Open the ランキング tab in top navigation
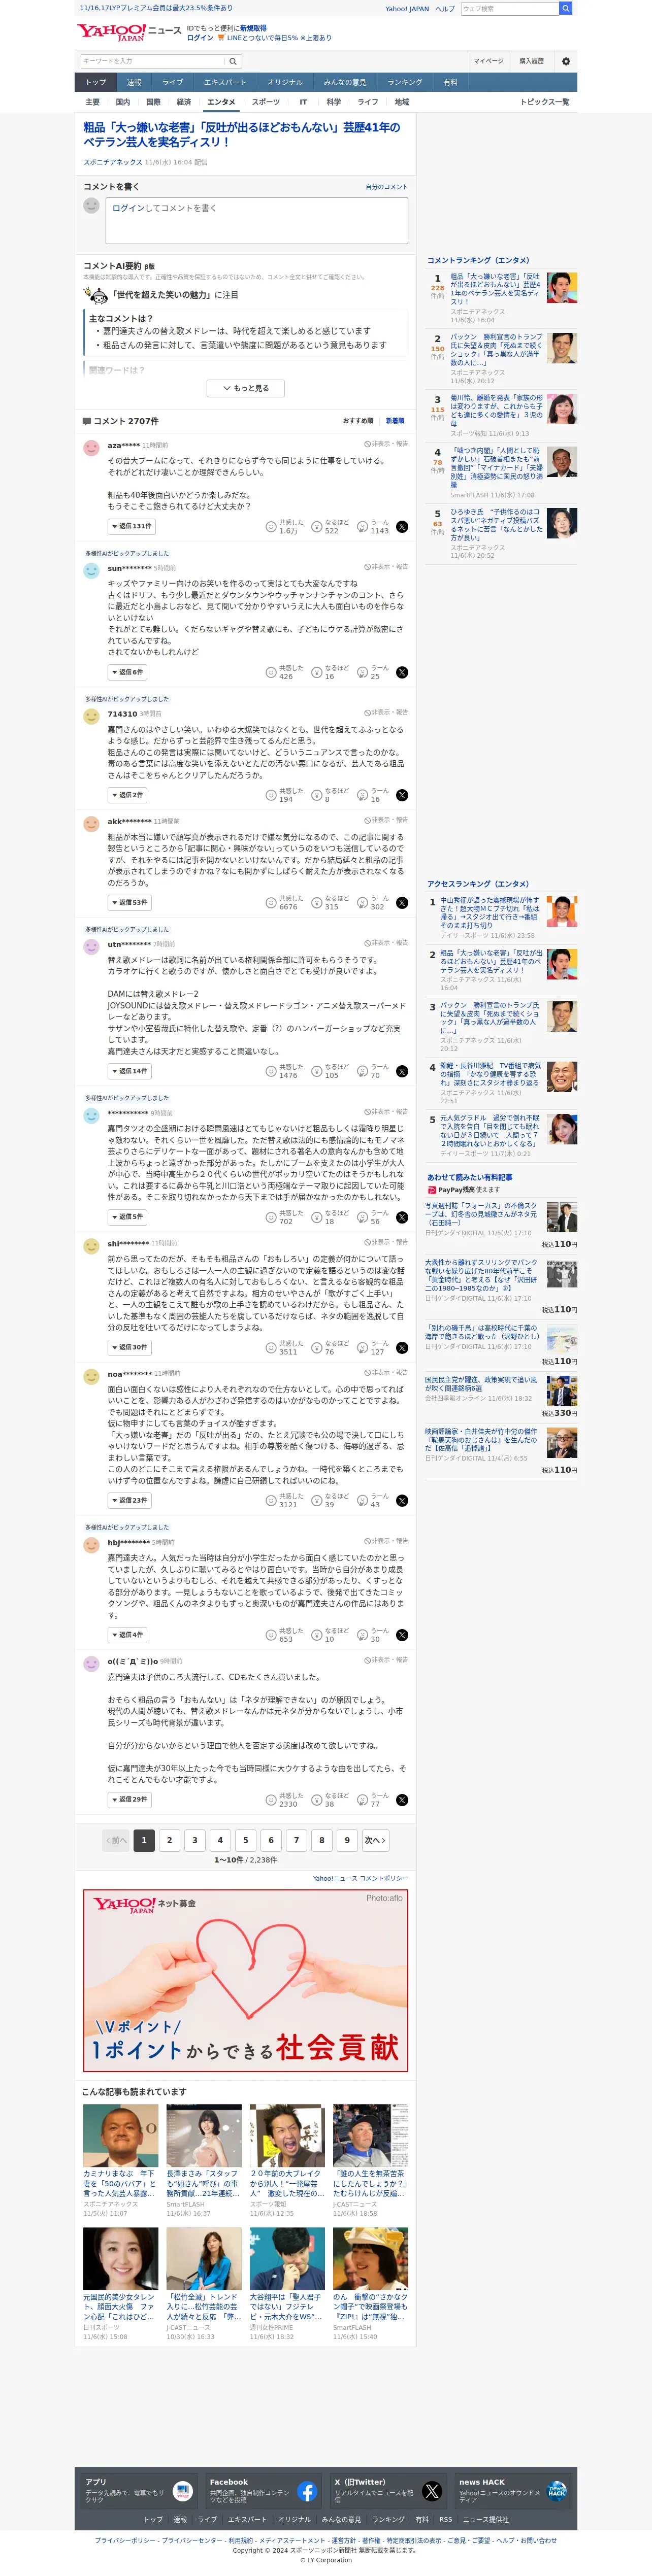This screenshot has width=652, height=2576. pyautogui.click(x=405, y=82)
